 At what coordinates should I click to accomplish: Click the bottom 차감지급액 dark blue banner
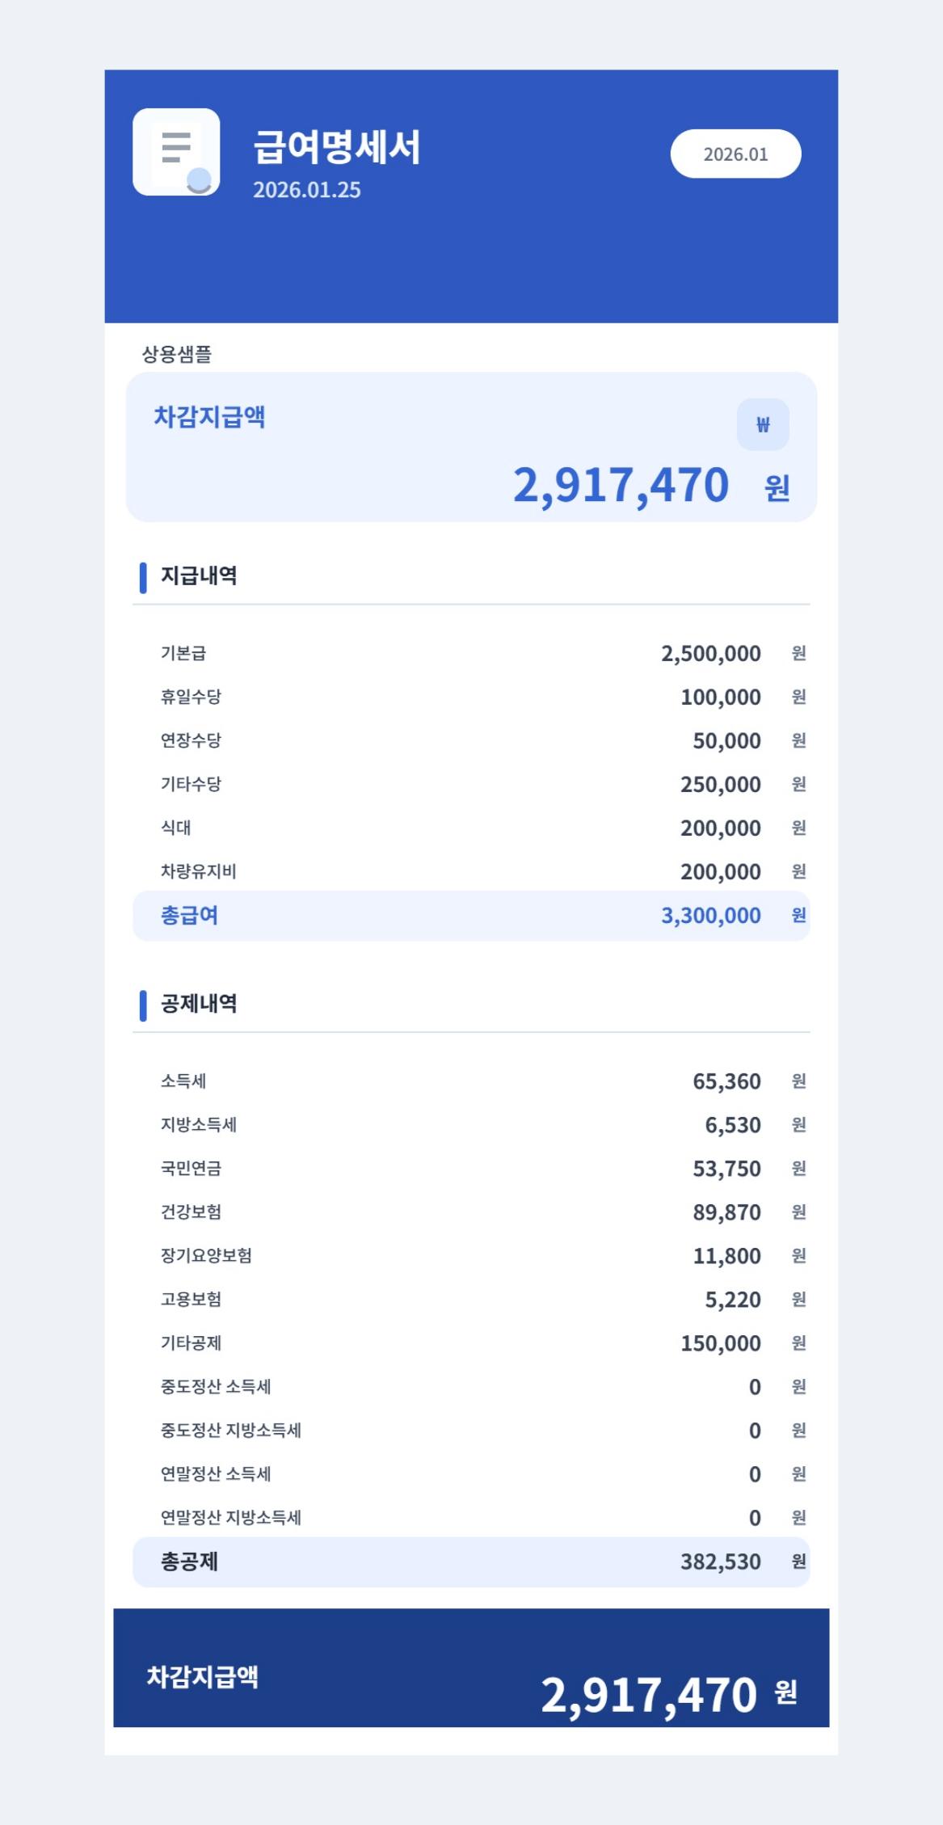tap(471, 1667)
